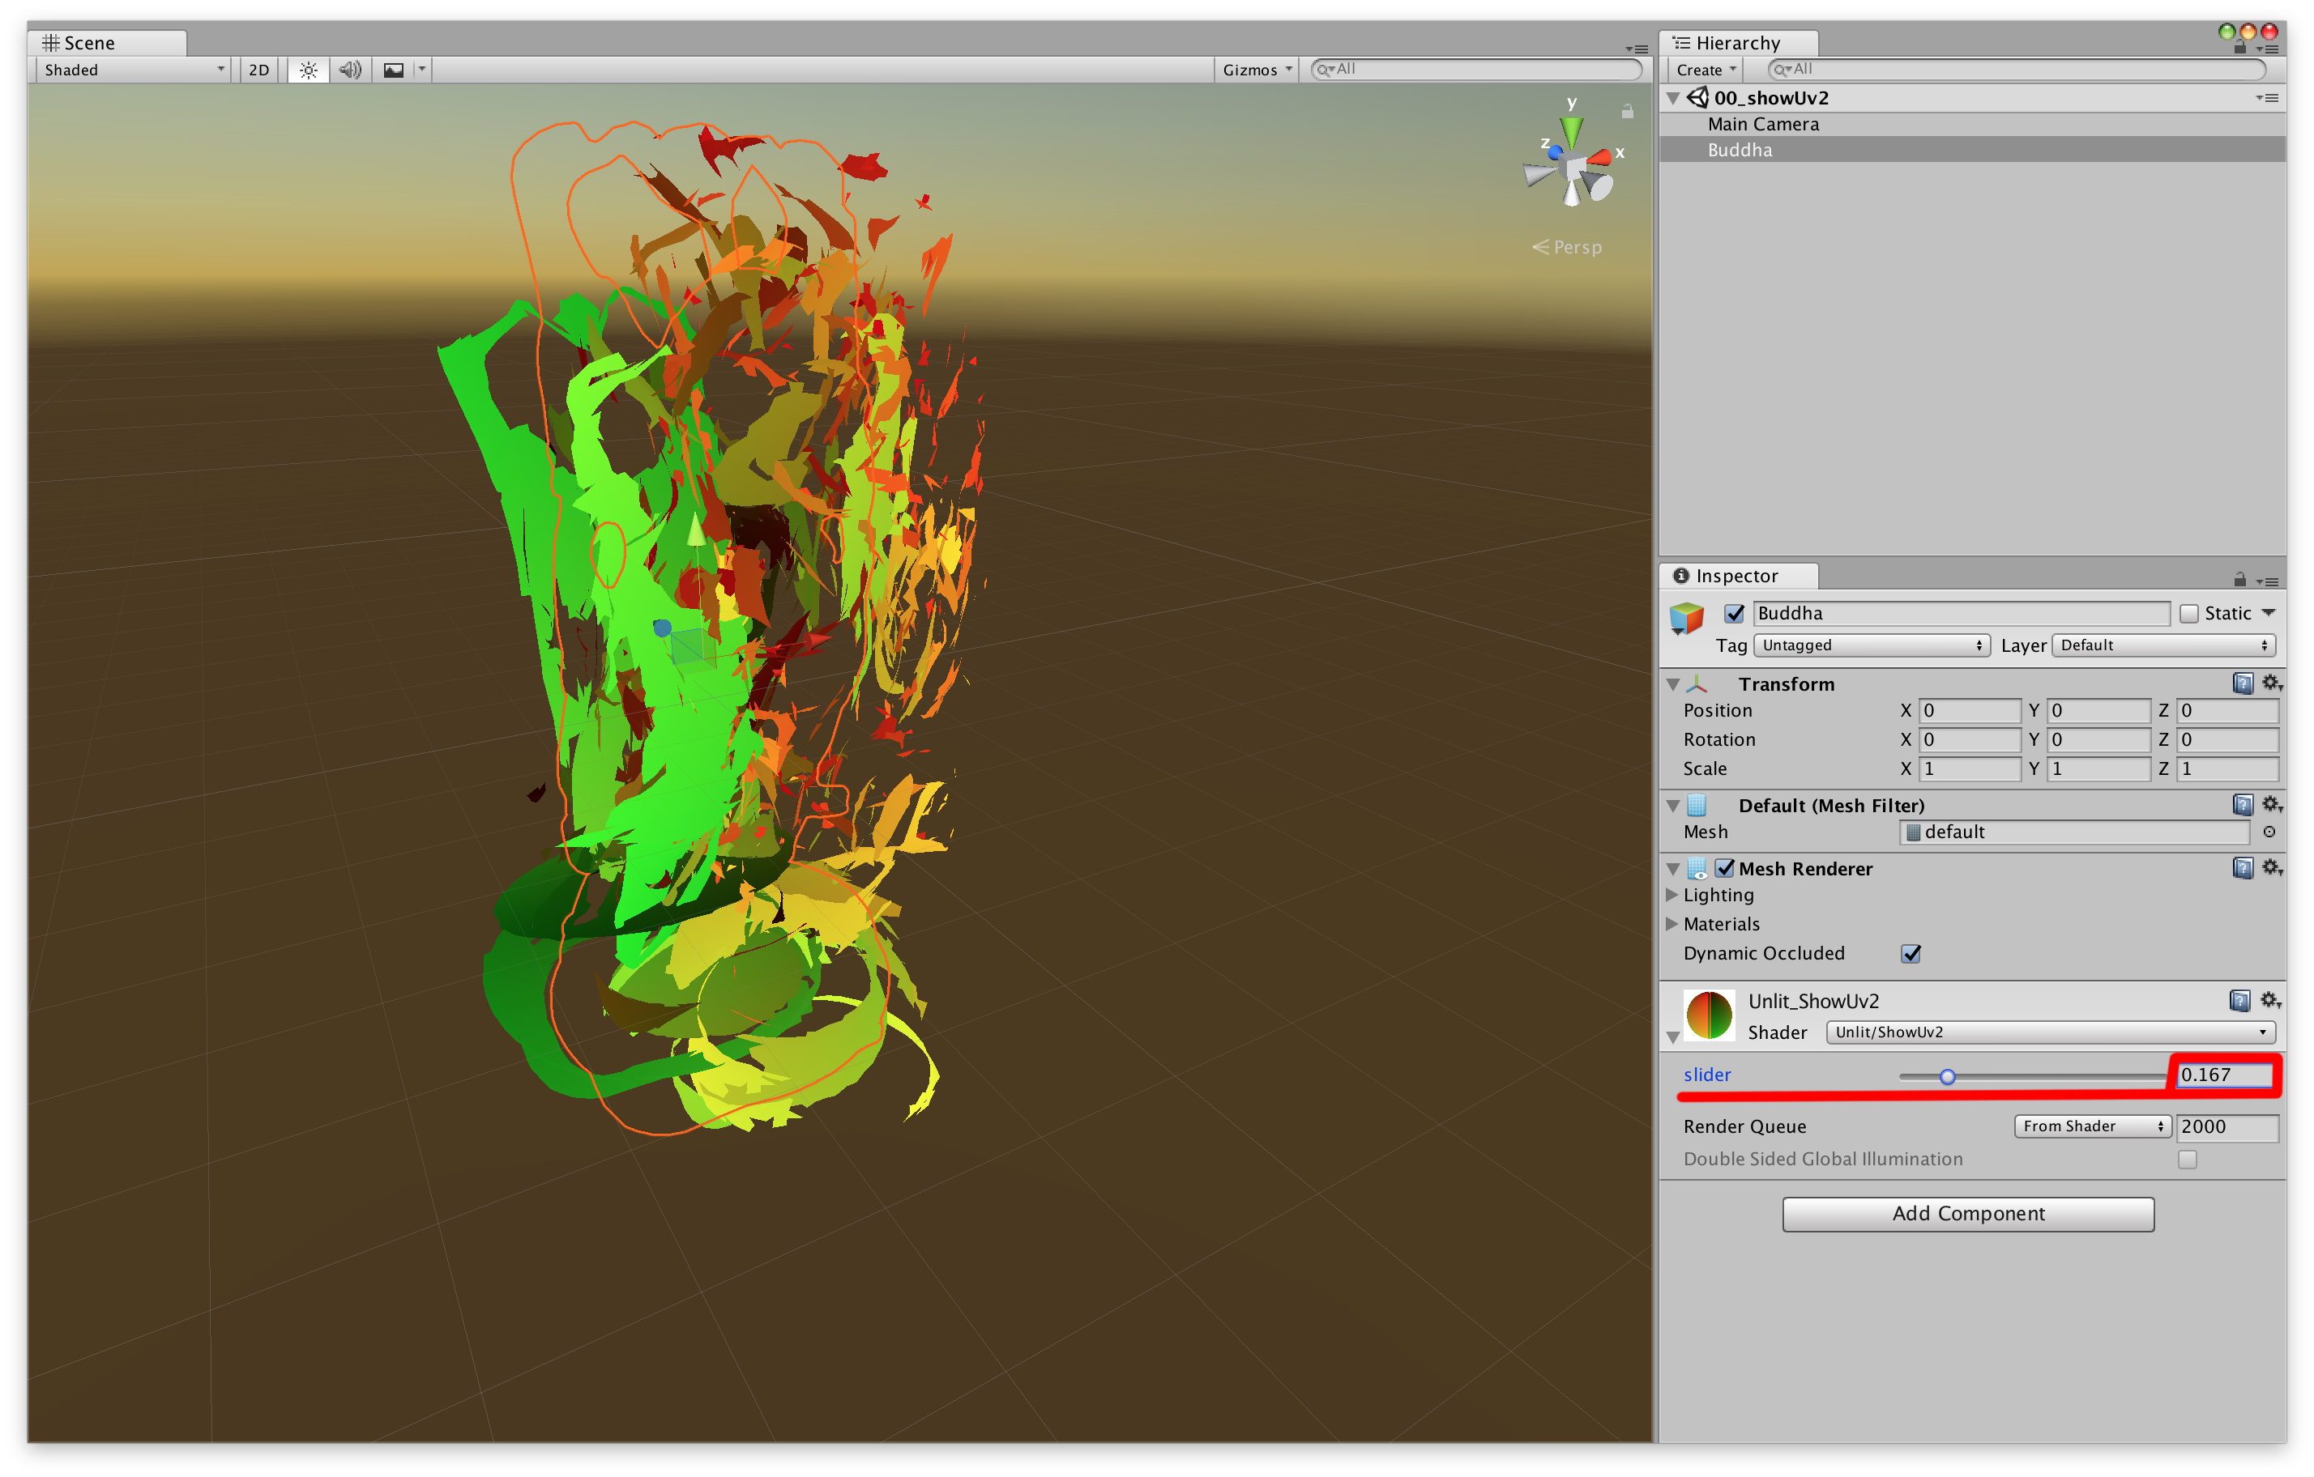
Task: Open the Shaded draw mode dropdown
Action: click(x=131, y=69)
